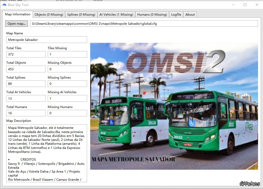Click the Missing Humans value field

(x=67, y=113)
